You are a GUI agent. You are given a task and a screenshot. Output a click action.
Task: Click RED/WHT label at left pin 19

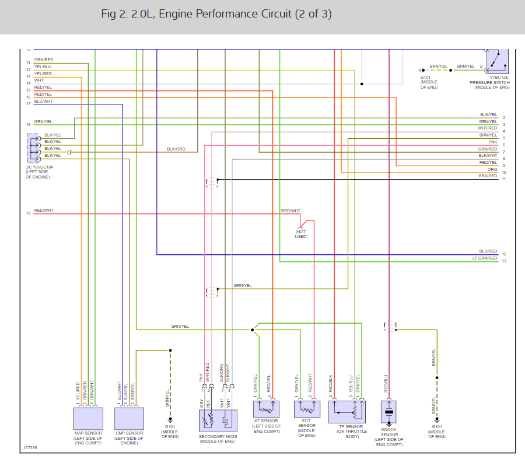point(44,210)
